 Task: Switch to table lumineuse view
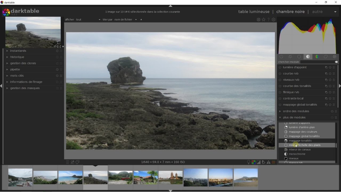point(254,12)
